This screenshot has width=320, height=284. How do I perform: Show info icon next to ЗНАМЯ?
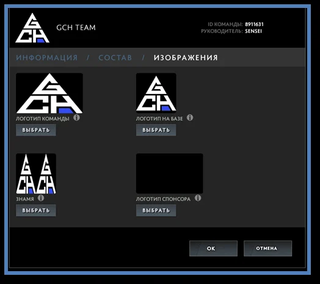point(41,198)
